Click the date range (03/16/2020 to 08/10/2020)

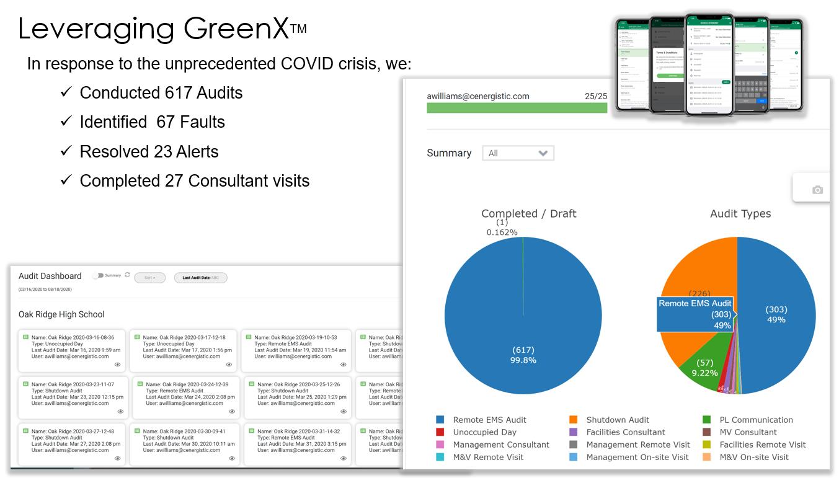point(45,290)
